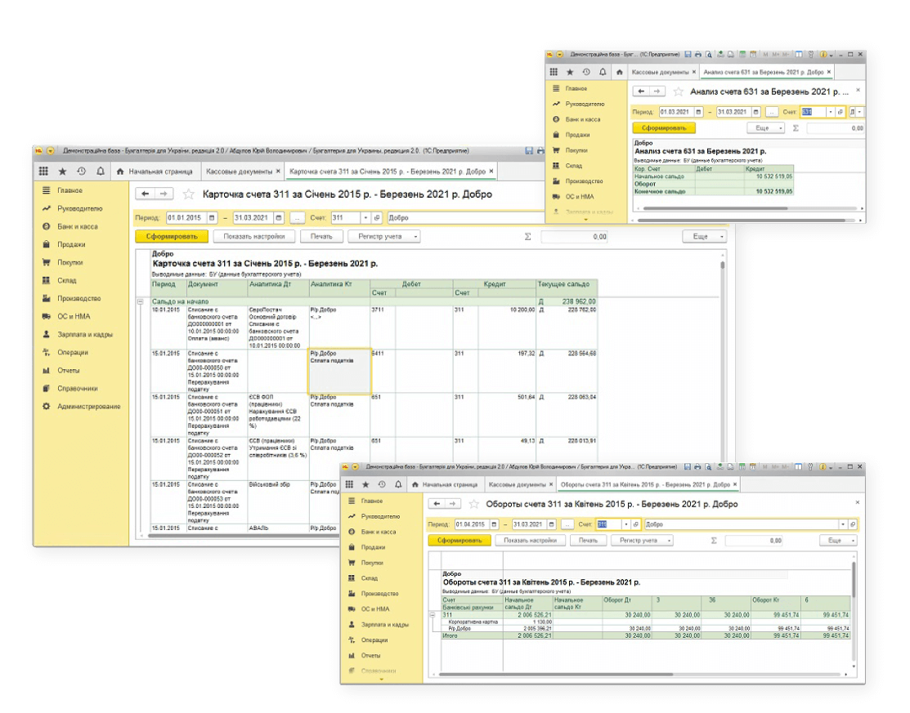Click back arrow in Обороты счета 311 report

437,504
